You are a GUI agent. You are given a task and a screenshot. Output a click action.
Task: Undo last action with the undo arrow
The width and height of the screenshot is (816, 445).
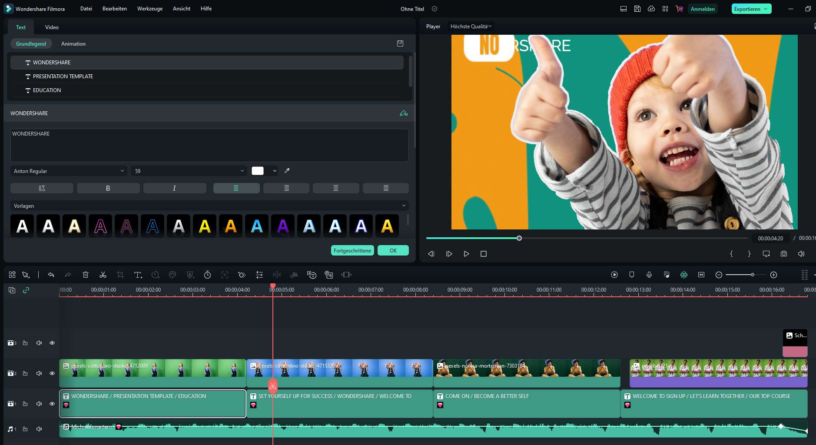pos(51,275)
